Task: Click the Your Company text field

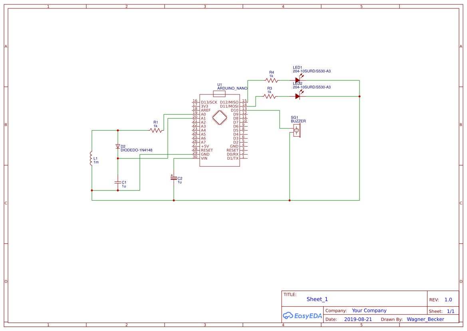Action: (x=369, y=310)
